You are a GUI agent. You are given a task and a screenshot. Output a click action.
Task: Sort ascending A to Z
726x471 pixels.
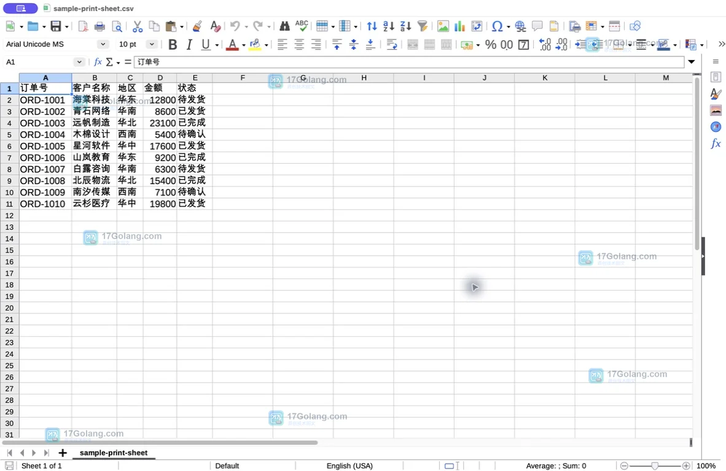[388, 26]
